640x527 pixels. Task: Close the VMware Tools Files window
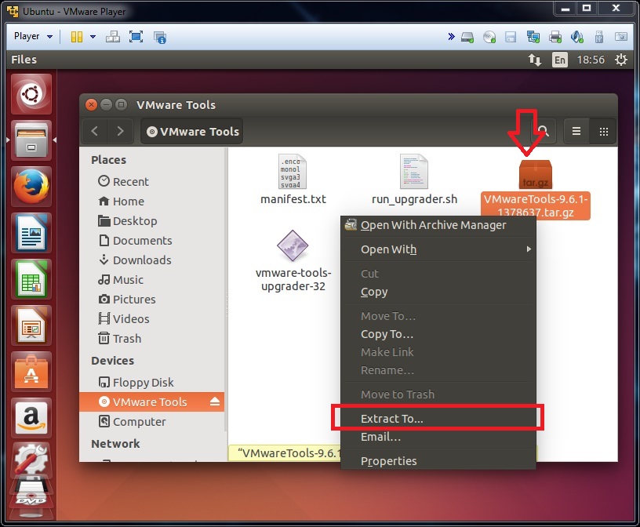point(92,105)
